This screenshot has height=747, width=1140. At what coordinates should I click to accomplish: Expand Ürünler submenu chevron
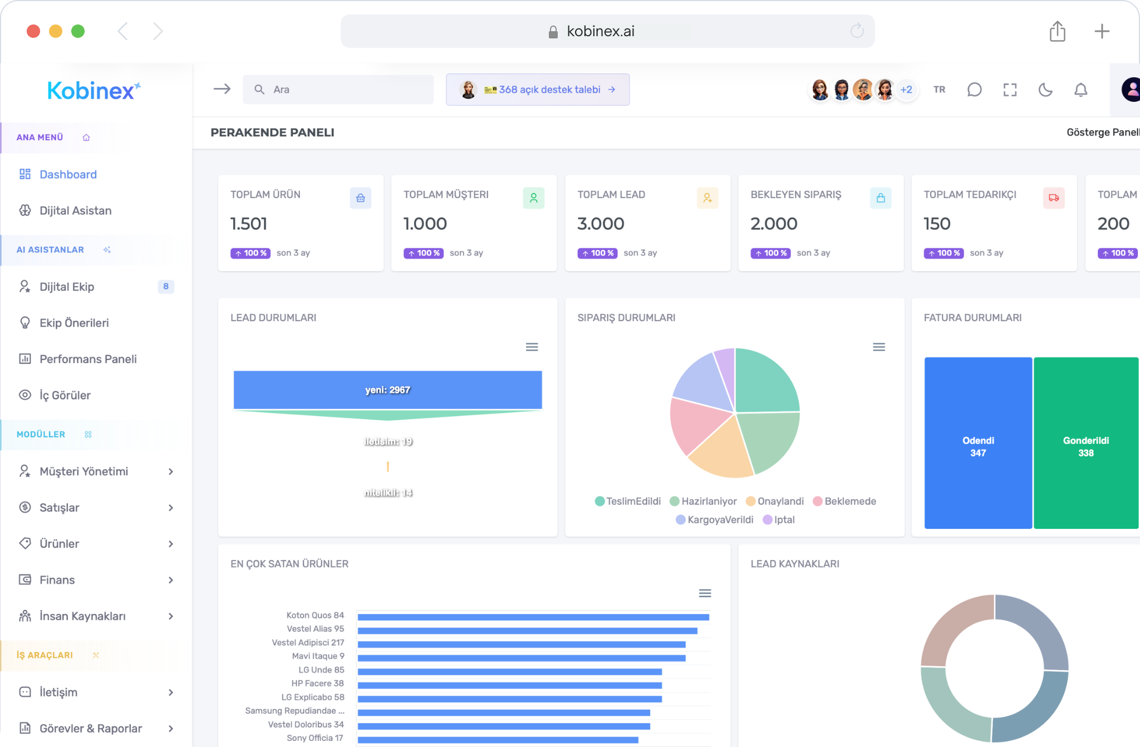tap(171, 544)
